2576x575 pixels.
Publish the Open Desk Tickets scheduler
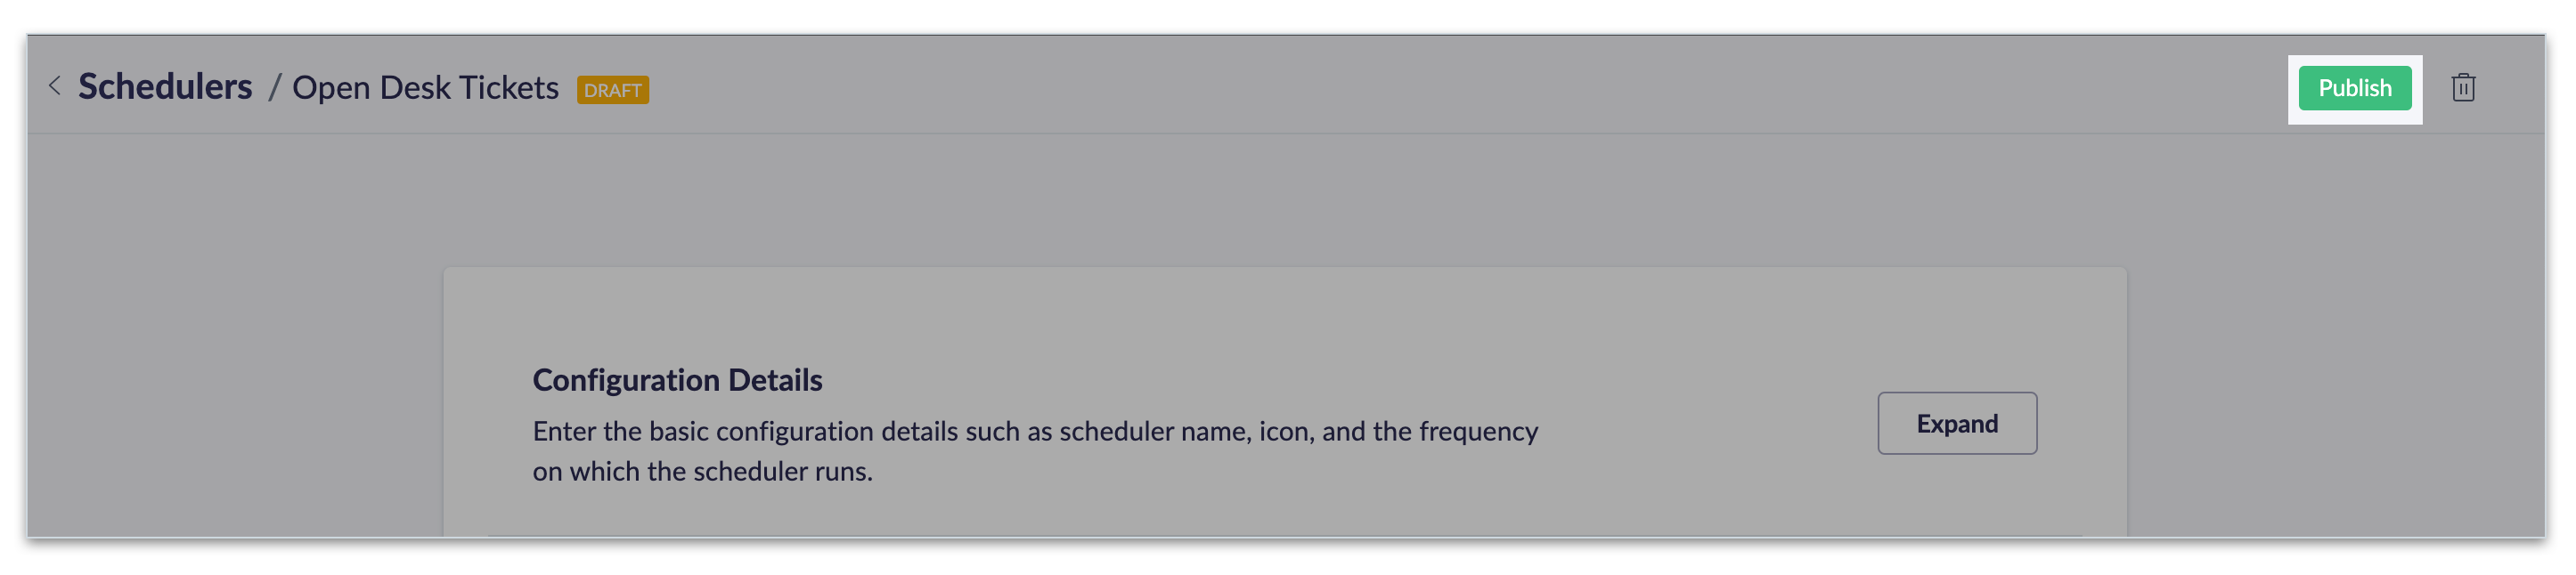point(2354,88)
